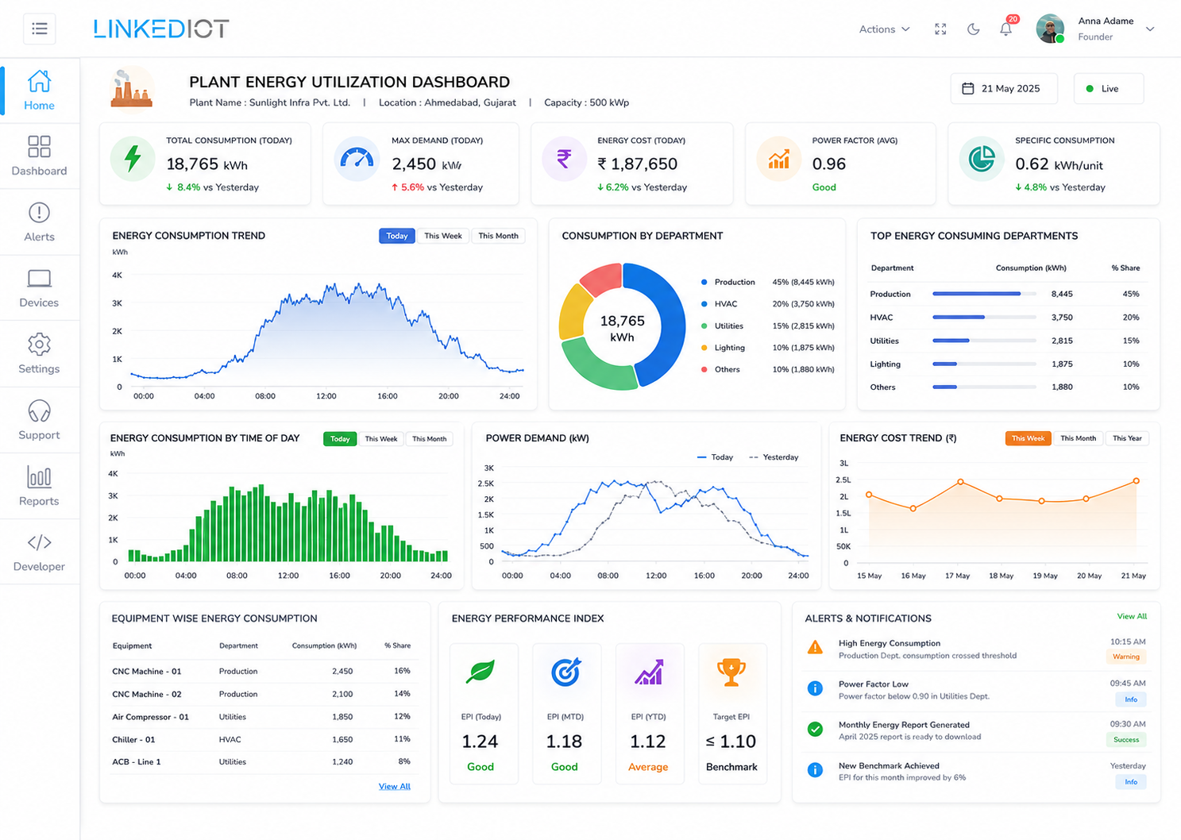Select This Week in consumption trend
The width and height of the screenshot is (1181, 840).
tap(442, 236)
